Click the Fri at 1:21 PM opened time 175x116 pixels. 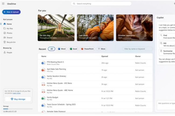[107, 98]
